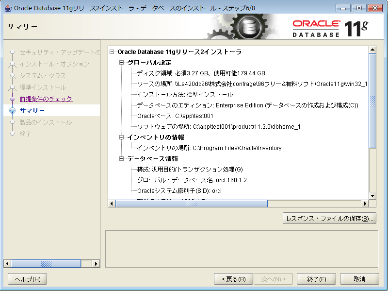The image size is (388, 291).
Task: Click the sidebar horizontal scrollbar thumb
Action: click(x=46, y=263)
